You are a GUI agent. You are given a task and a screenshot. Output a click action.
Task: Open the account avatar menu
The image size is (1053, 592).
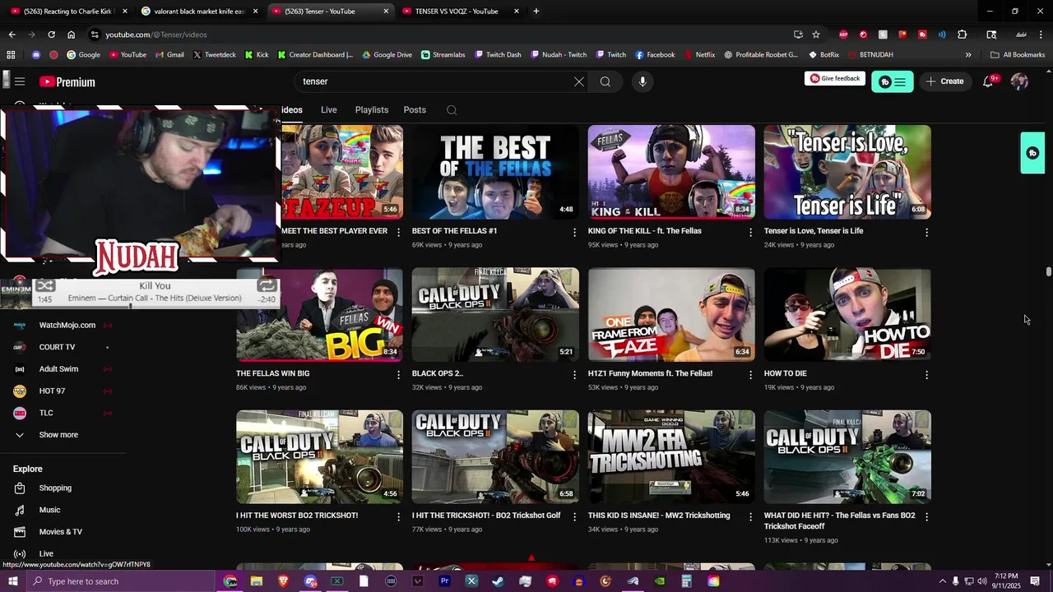click(1019, 81)
